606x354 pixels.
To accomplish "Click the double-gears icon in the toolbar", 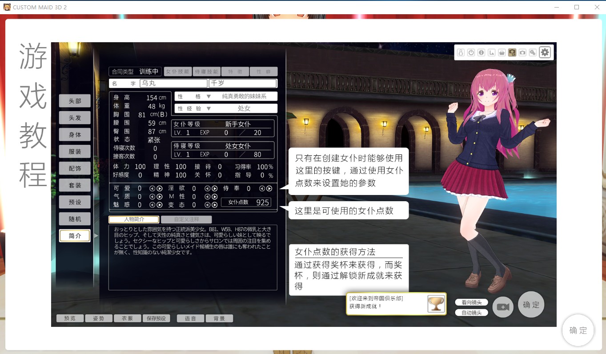I will pos(532,52).
